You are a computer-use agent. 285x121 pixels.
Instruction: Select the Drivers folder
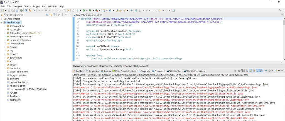(13, 47)
